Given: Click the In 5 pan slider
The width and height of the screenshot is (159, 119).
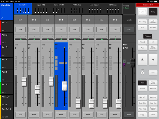Looking at the screenshot, I should point(75,39).
